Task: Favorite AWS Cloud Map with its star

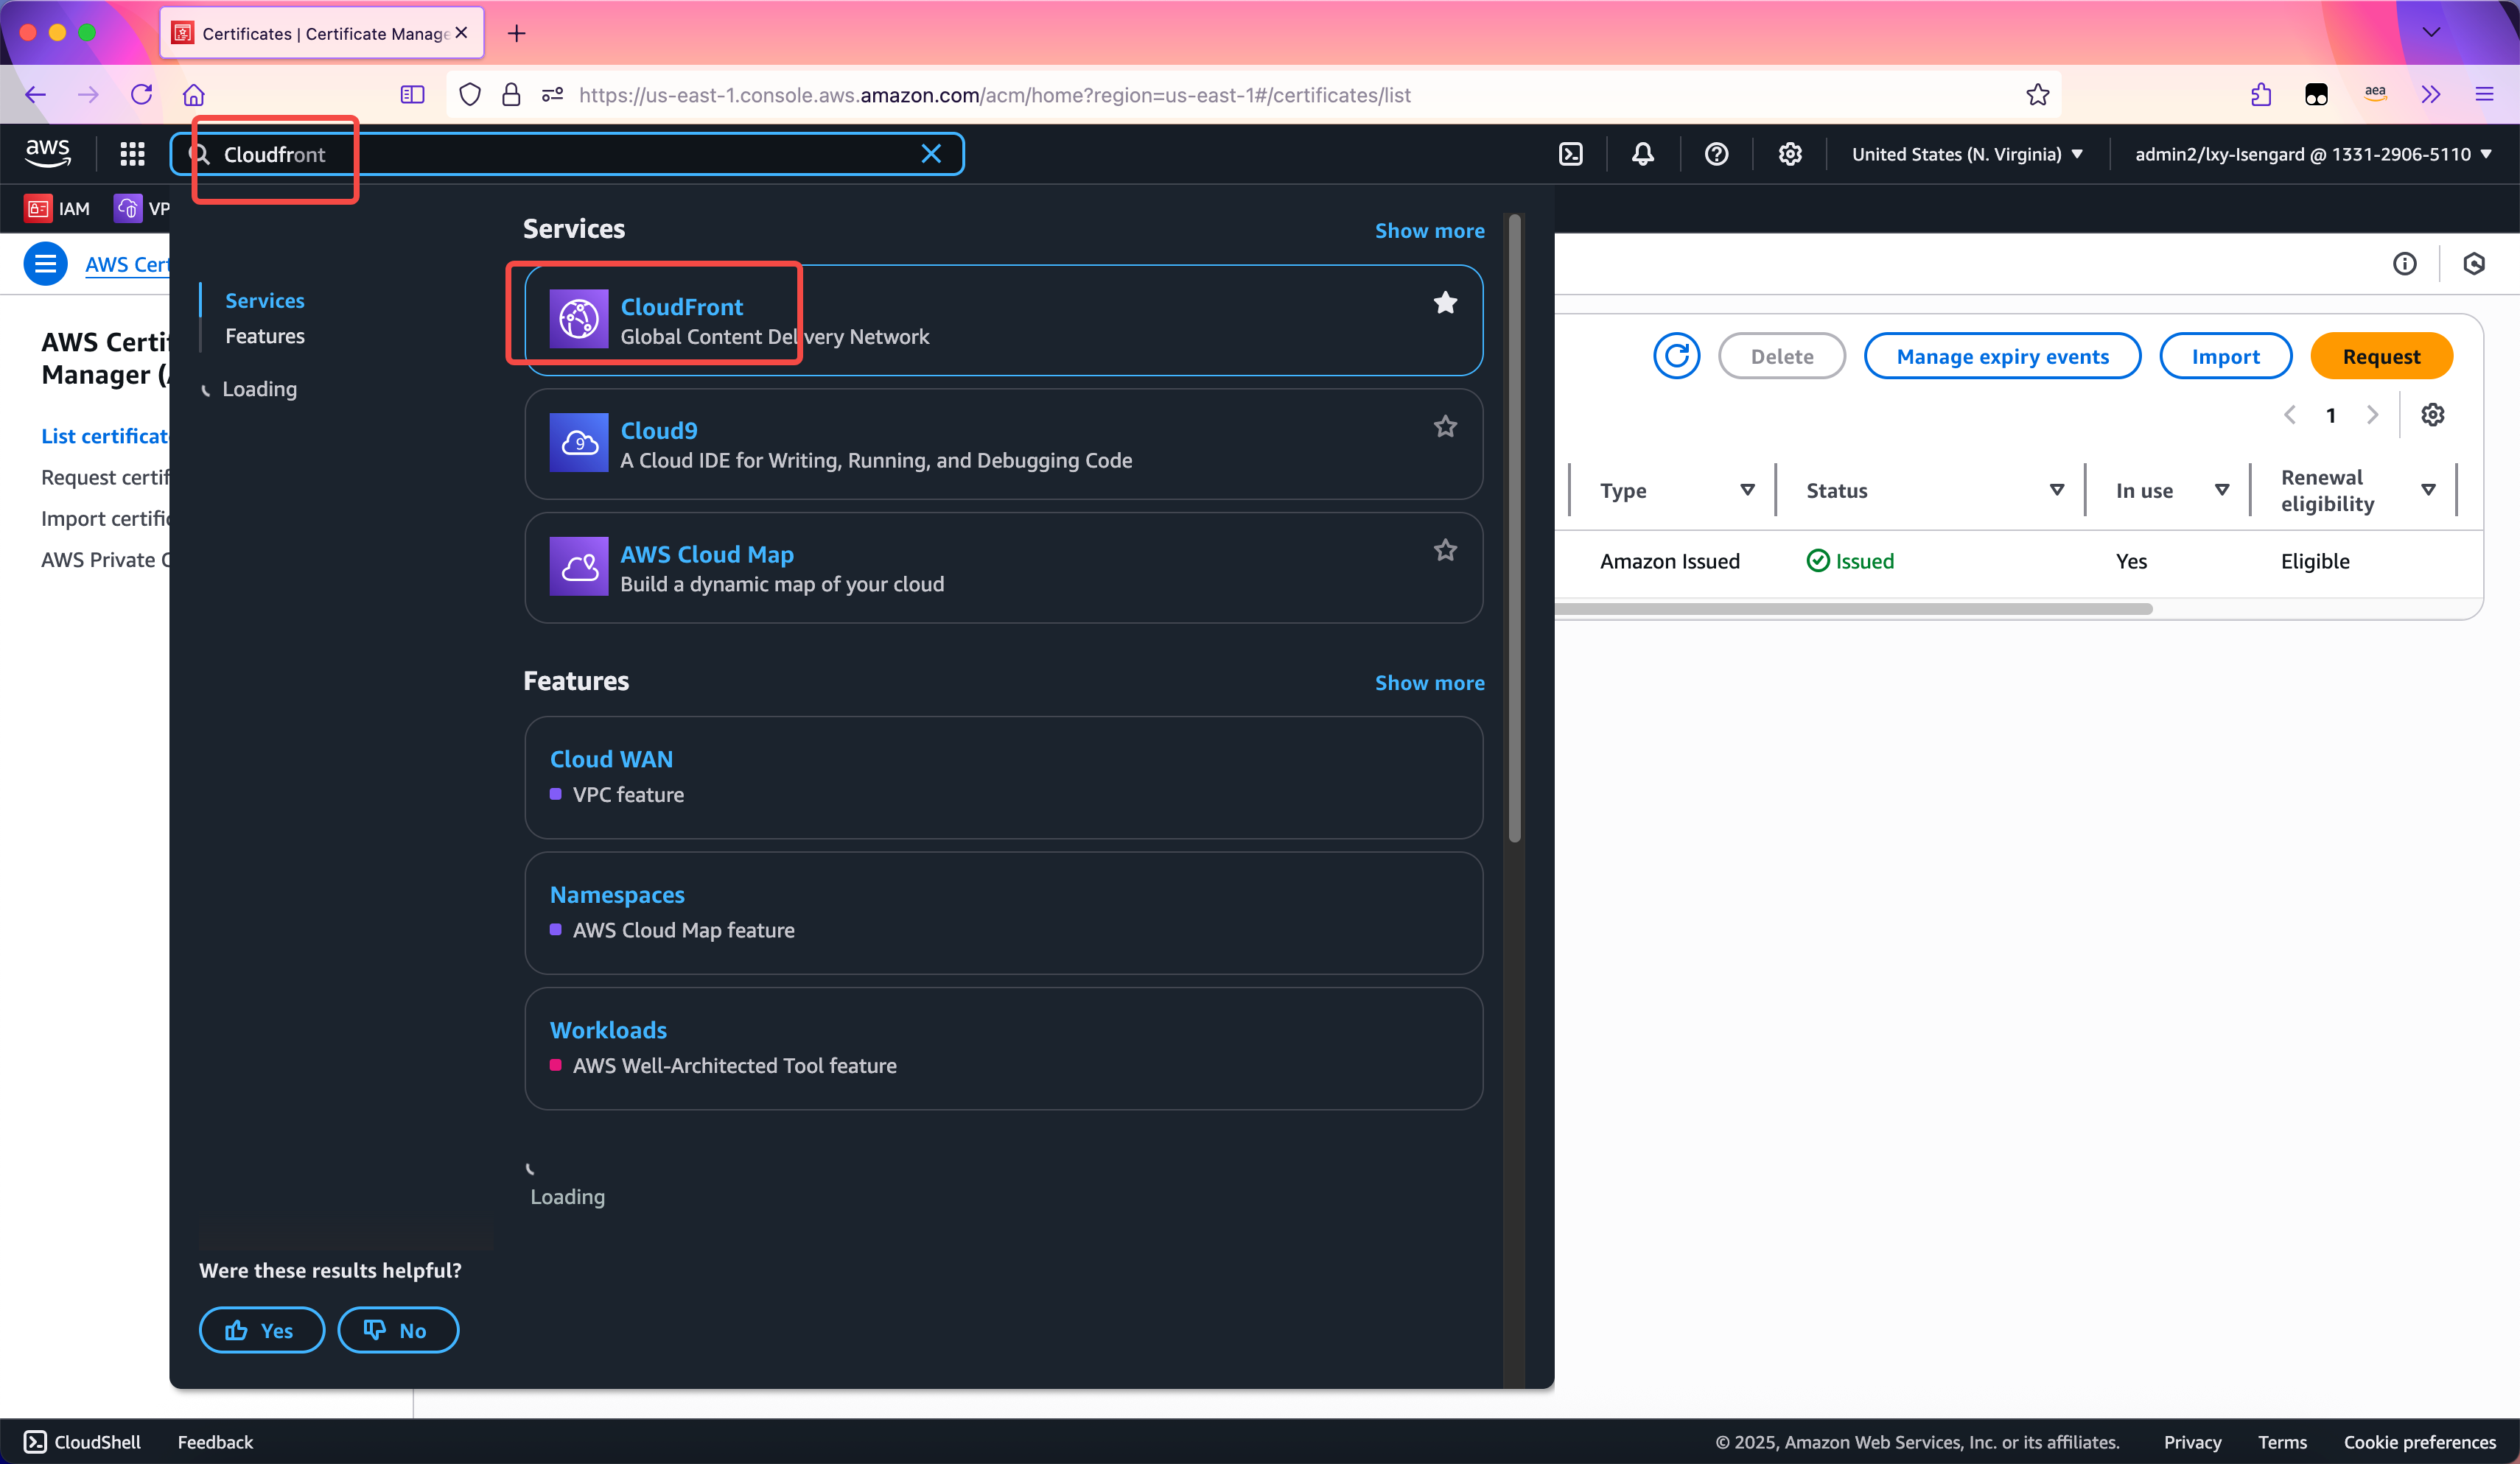Action: [x=1445, y=551]
